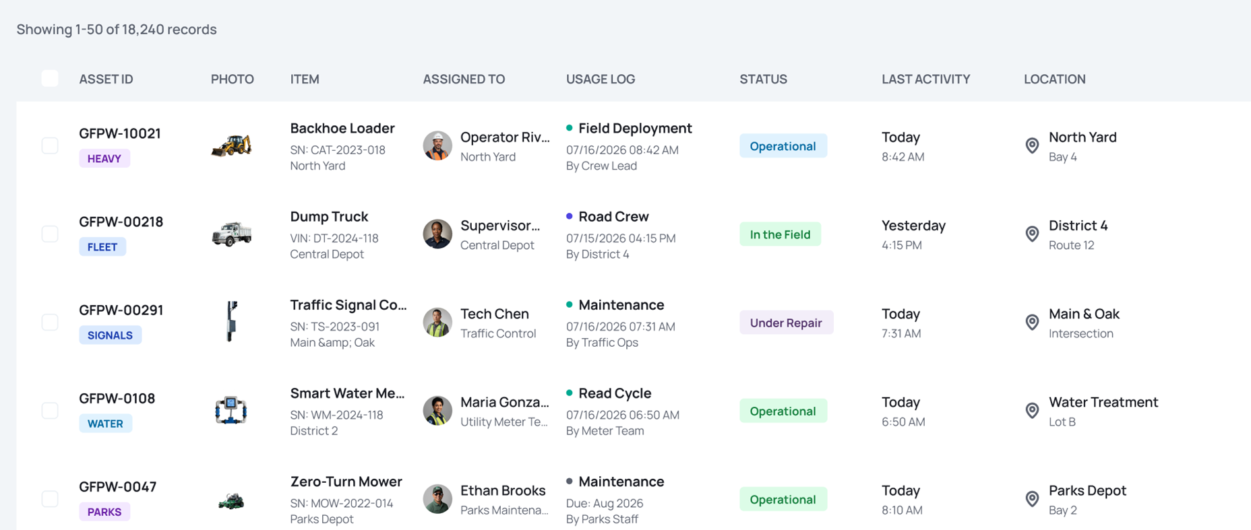Image resolution: width=1251 pixels, height=530 pixels.
Task: Click Supervisor avatar in Dump Truck row
Action: 437,234
